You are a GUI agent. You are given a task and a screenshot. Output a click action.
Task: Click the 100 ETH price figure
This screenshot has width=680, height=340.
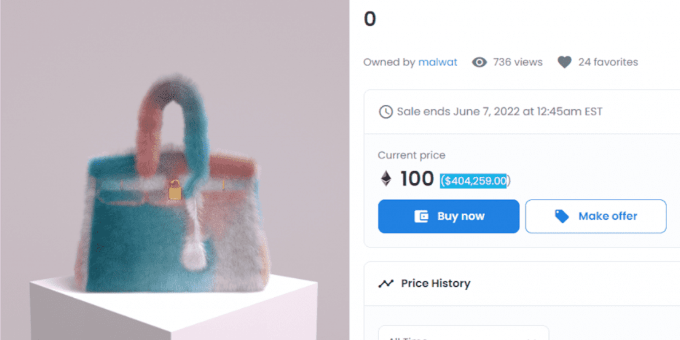pyautogui.click(x=417, y=179)
